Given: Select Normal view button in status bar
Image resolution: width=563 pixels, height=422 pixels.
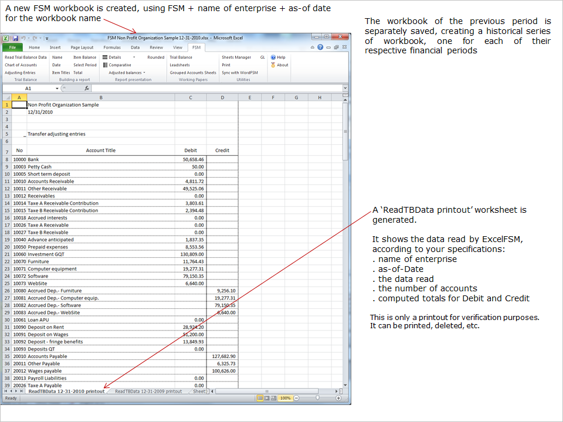Looking at the screenshot, I should coord(260,398).
